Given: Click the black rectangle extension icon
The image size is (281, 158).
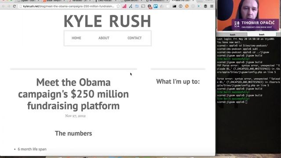Looking at the screenshot, I should [x=174, y=6].
